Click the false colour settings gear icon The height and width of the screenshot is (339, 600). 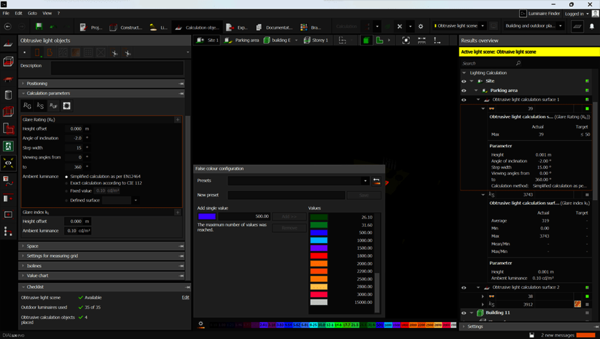coord(201,324)
